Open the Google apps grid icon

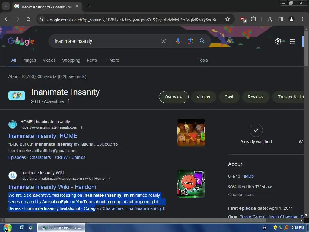pos(292,41)
